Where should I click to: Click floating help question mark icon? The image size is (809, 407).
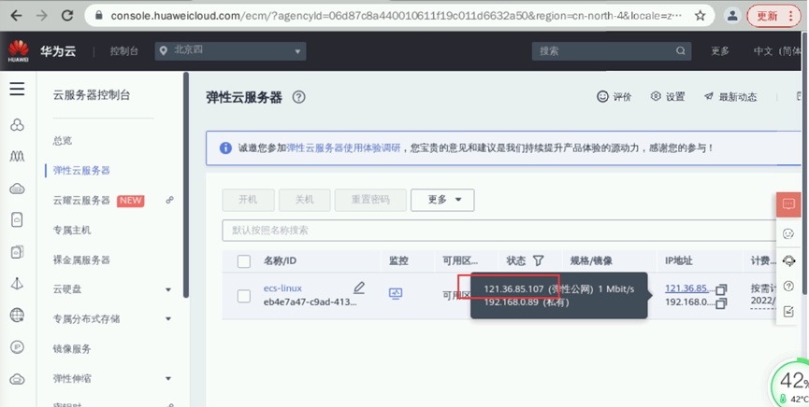[x=788, y=286]
